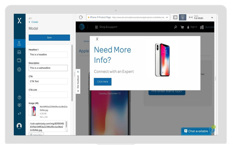Viewport: 233px width, 145px height.
Task: Expand the iPhone X Product Page URL dropdown
Action: coord(168,17)
